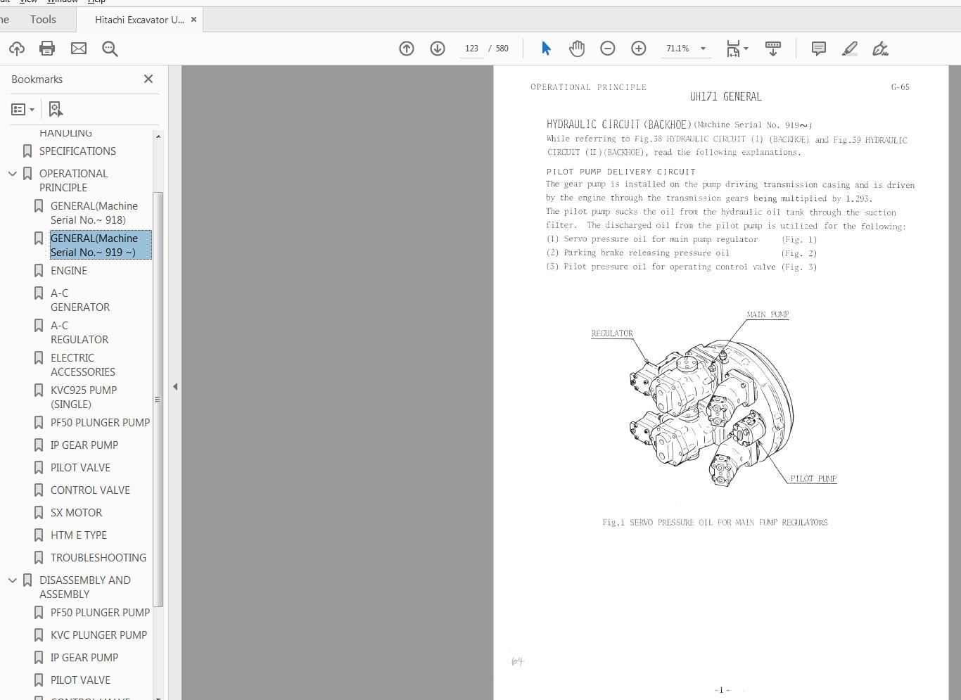Select the Hitachi Excavator document tab

point(139,20)
